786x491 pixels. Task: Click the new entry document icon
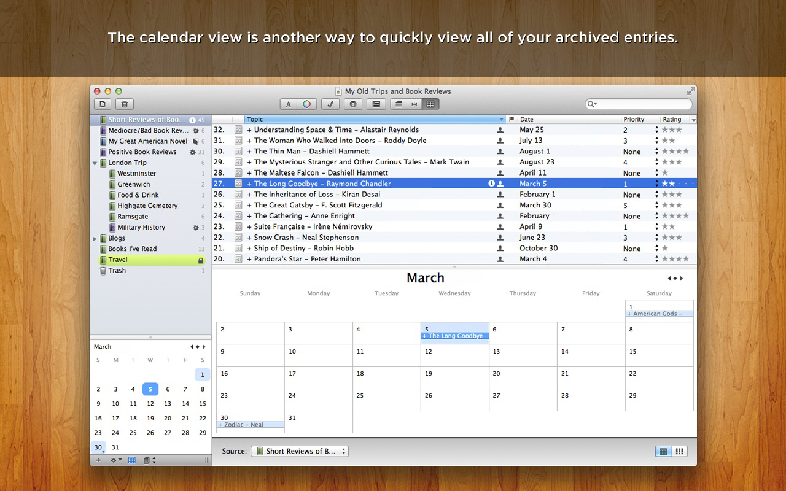point(103,104)
